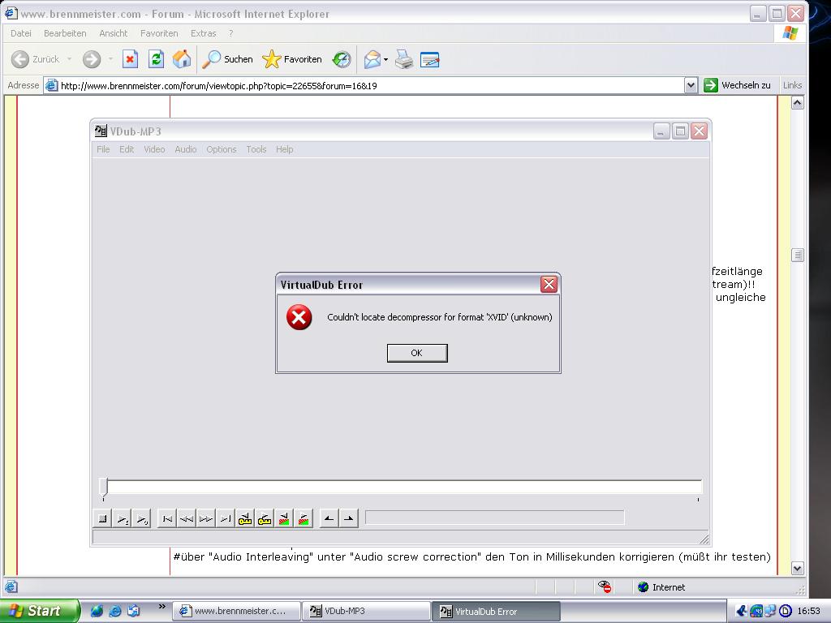The width and height of the screenshot is (831, 623).
Task: Set the selection end mark-out
Action: (x=349, y=518)
